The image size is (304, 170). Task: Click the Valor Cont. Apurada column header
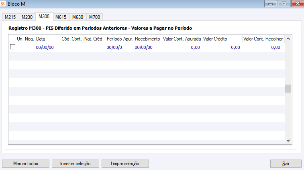pos(182,39)
